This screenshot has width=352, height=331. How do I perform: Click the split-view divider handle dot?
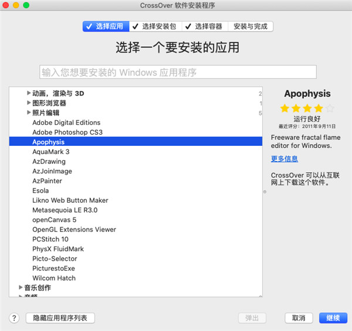point(265,192)
